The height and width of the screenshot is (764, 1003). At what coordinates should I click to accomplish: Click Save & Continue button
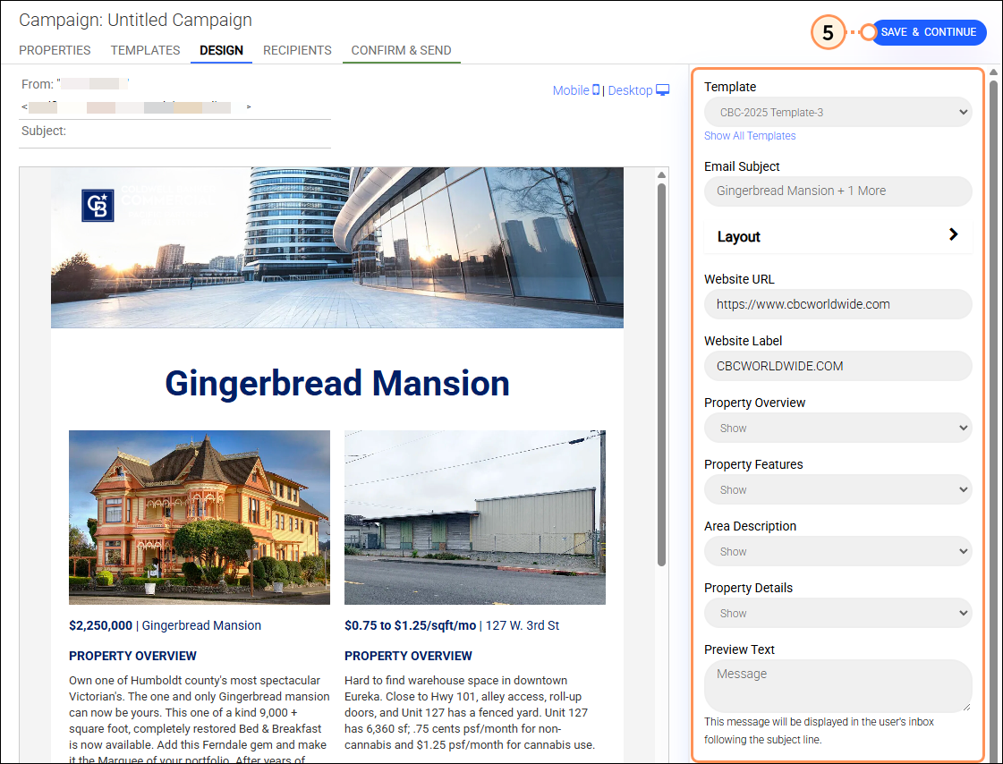click(x=928, y=32)
